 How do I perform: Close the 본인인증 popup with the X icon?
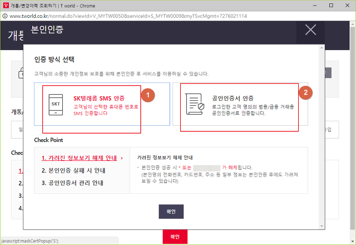(x=310, y=30)
